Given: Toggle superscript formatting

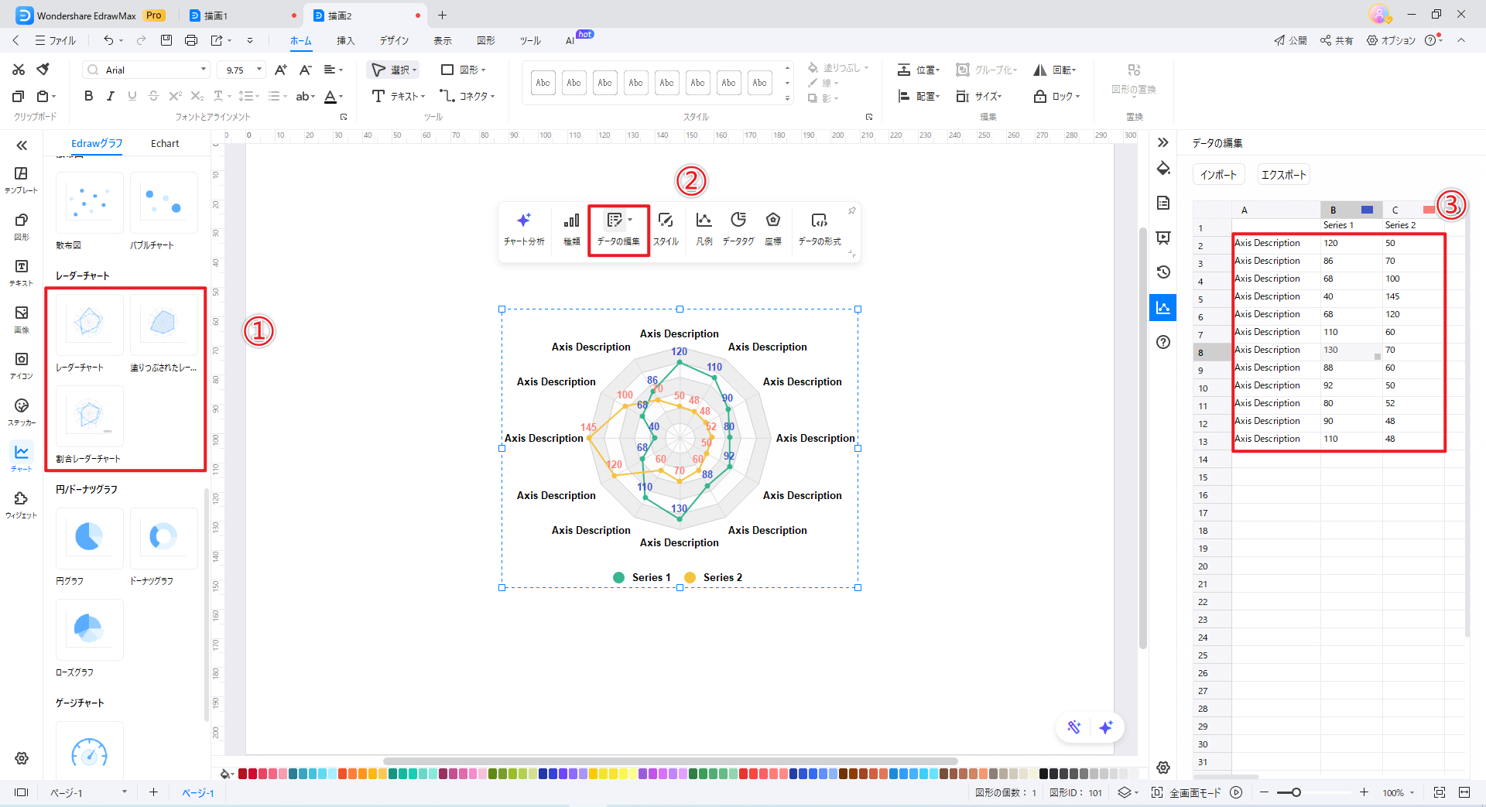Looking at the screenshot, I should tap(175, 96).
